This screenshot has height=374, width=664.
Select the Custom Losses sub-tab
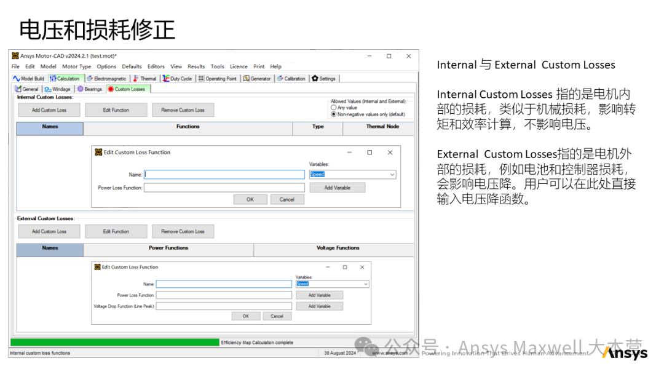point(127,89)
